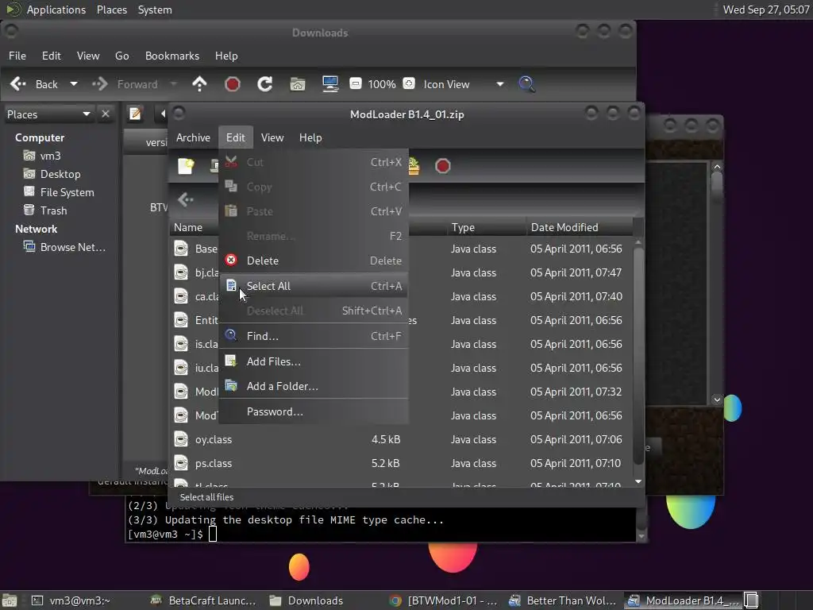Screen dimensions: 813x610
Task: Switch to BTWMod1-01 browser taskbar item
Action: [443, 600]
